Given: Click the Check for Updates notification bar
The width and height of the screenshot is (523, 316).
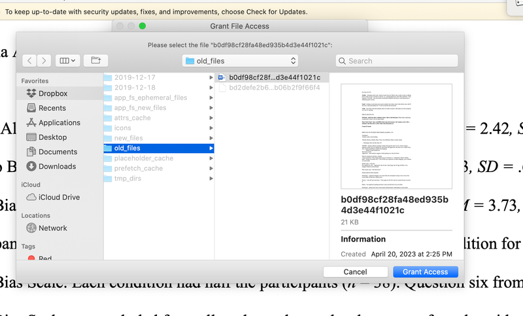Looking at the screenshot, I should [x=254, y=12].
